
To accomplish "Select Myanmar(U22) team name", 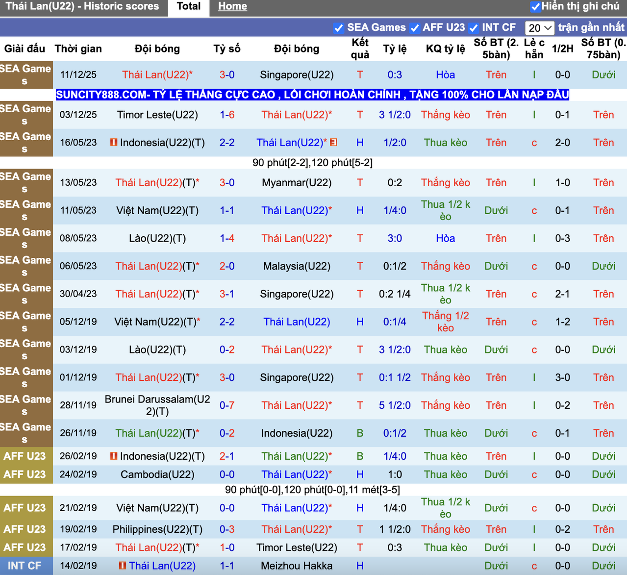I will (297, 183).
